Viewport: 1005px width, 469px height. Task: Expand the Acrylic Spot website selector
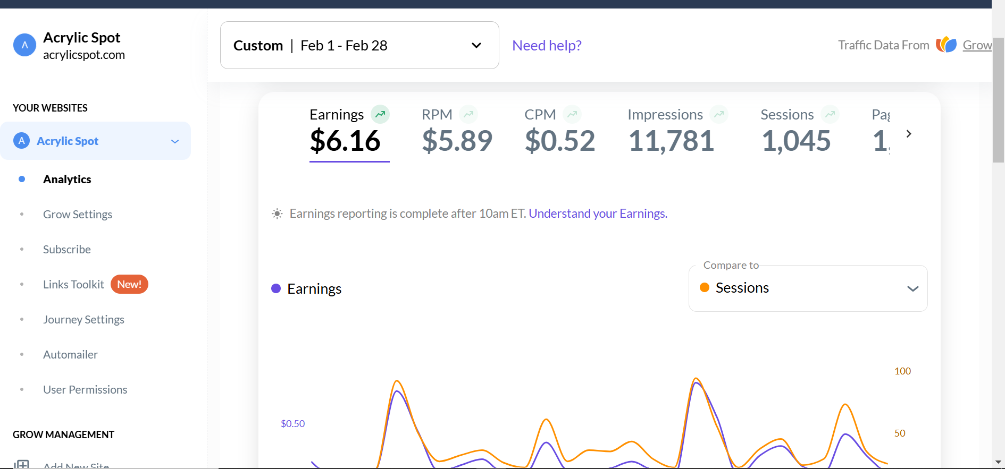click(x=96, y=141)
